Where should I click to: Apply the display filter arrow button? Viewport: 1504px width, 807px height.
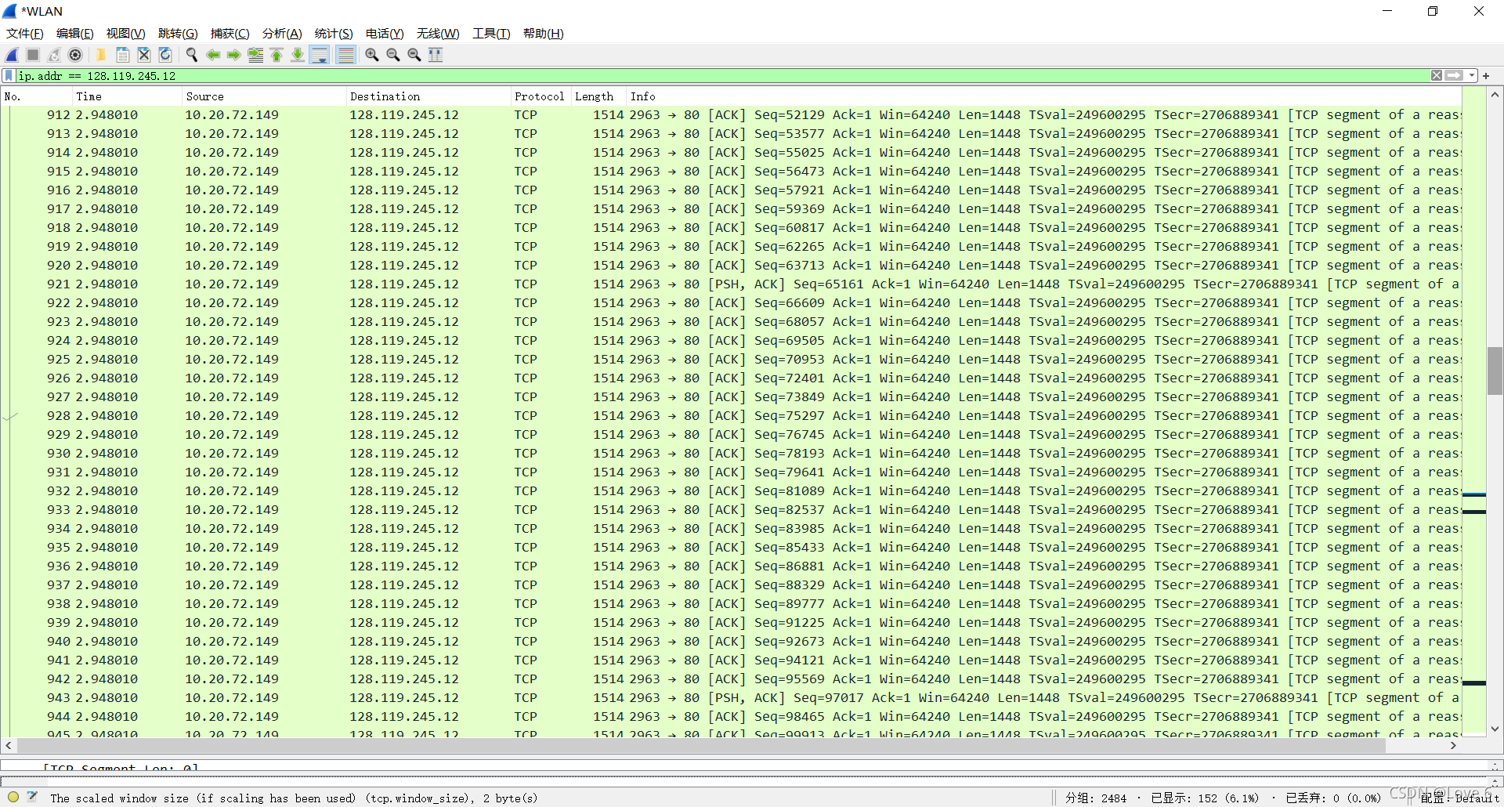[x=1454, y=76]
